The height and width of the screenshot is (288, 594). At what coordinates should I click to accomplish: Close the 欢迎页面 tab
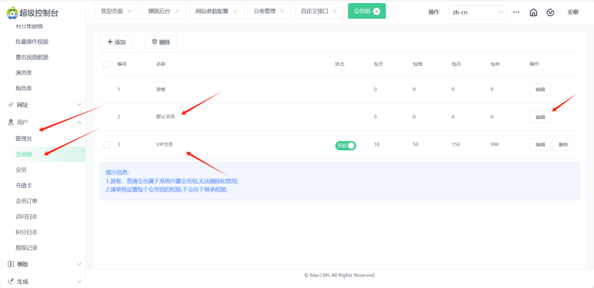click(x=129, y=12)
